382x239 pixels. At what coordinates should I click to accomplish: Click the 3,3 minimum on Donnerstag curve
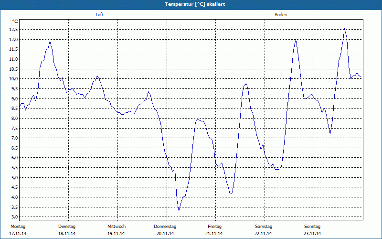coord(179,211)
